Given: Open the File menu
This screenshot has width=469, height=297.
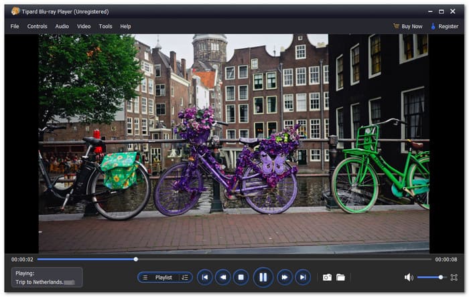Looking at the screenshot, I should pos(15,26).
